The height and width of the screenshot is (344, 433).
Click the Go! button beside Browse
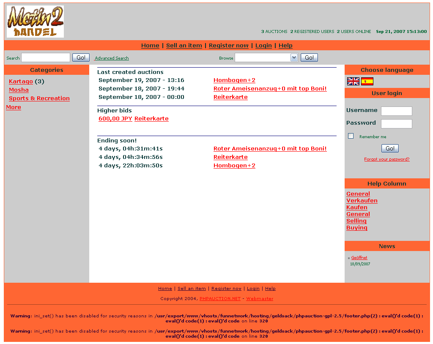[309, 58]
